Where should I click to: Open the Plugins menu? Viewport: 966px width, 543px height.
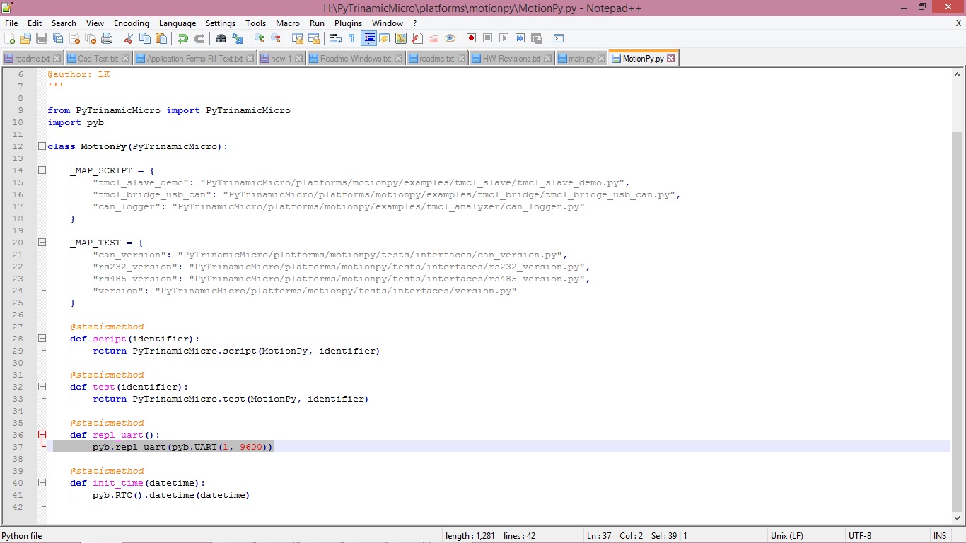tap(348, 23)
